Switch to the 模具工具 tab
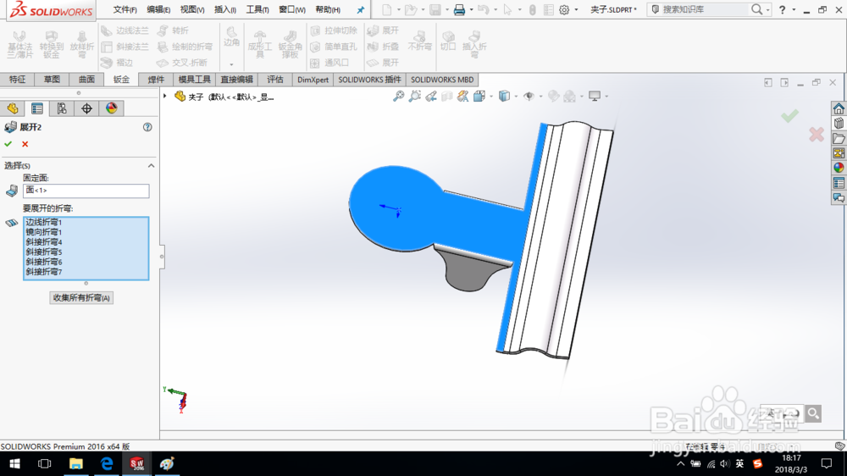 [x=195, y=80]
